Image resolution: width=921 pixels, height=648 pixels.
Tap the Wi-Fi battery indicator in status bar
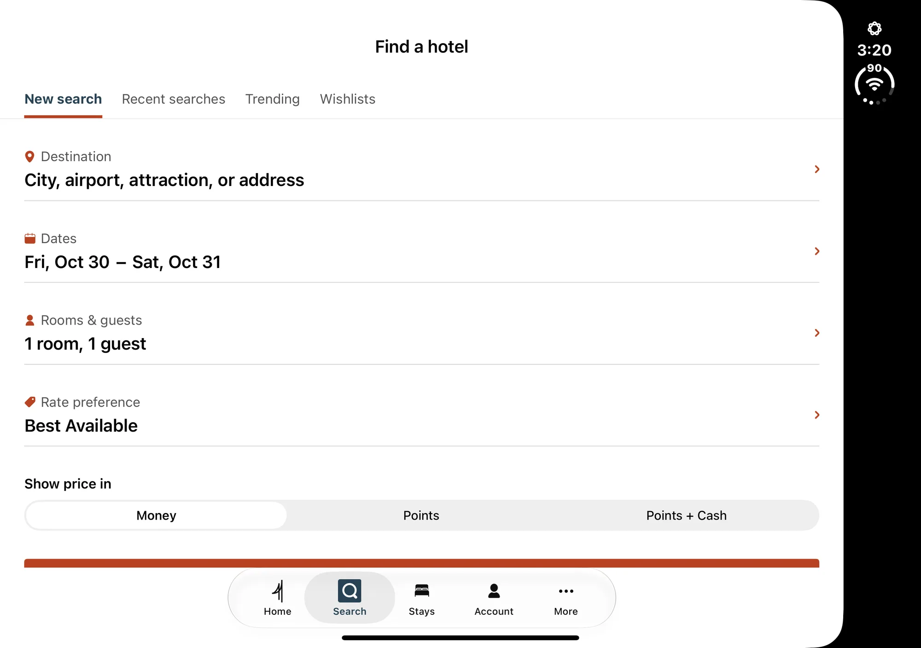click(874, 85)
